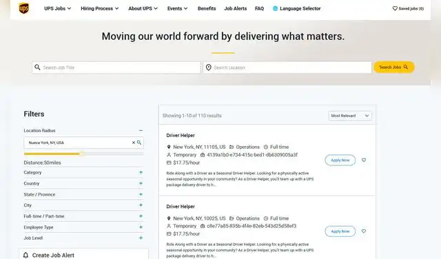
Task: Save the 10025 Driver Helper job with heart
Action: coord(364,231)
